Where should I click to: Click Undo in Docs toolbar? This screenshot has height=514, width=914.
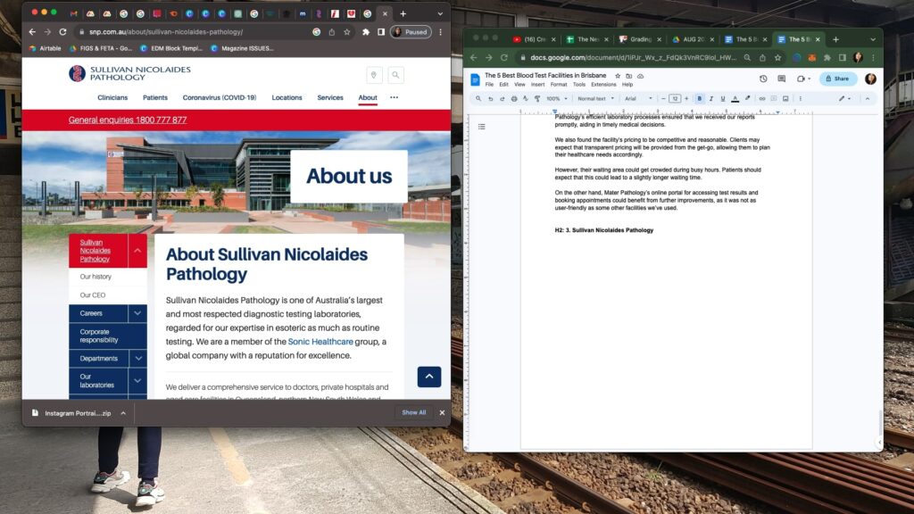pos(490,98)
